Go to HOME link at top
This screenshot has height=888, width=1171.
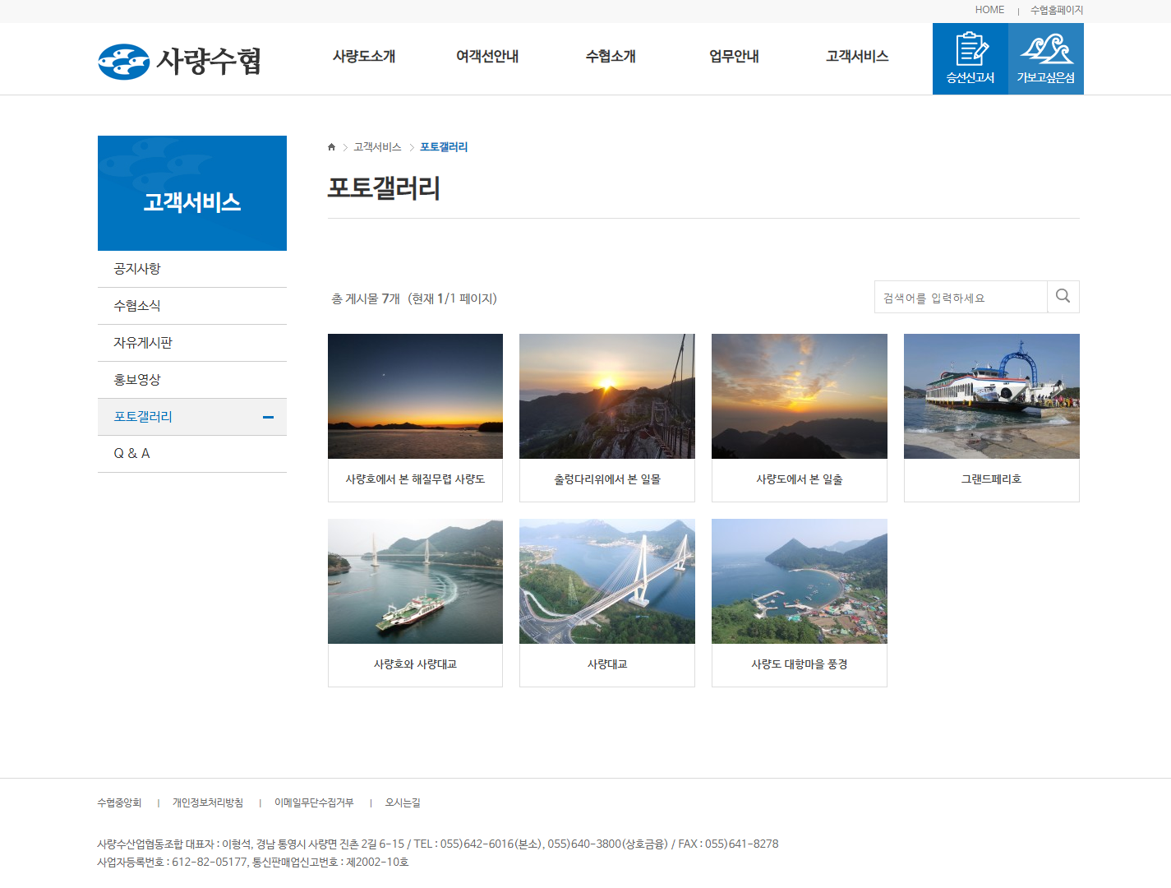[989, 10]
